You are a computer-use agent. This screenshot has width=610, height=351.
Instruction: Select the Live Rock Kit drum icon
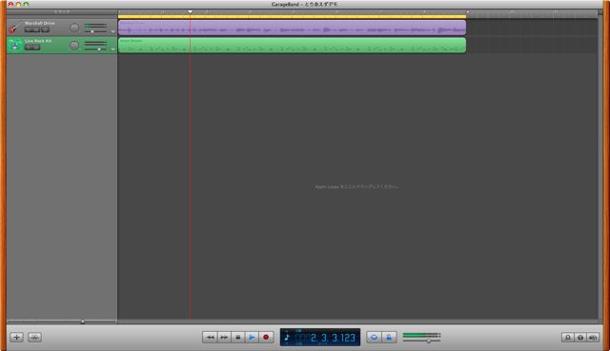pyautogui.click(x=14, y=45)
